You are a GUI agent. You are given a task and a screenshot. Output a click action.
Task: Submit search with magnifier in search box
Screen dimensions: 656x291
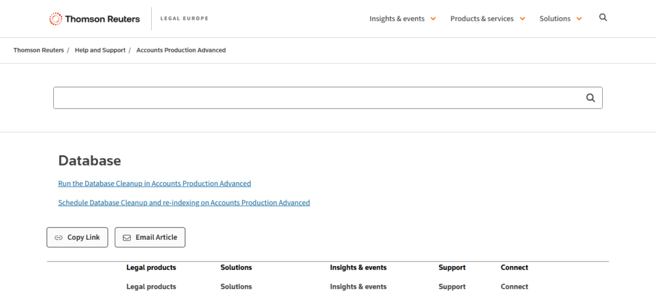(590, 98)
